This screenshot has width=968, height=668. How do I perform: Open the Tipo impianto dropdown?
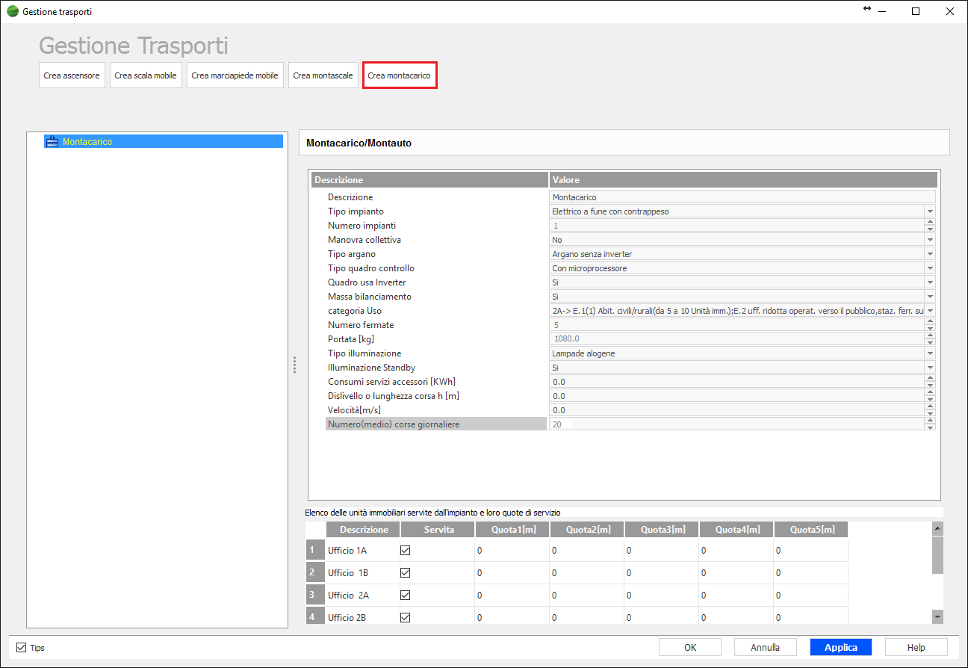[x=930, y=211]
